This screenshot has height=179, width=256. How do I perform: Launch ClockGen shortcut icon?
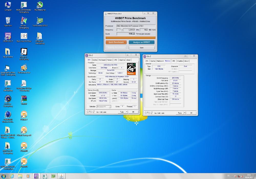8,101
